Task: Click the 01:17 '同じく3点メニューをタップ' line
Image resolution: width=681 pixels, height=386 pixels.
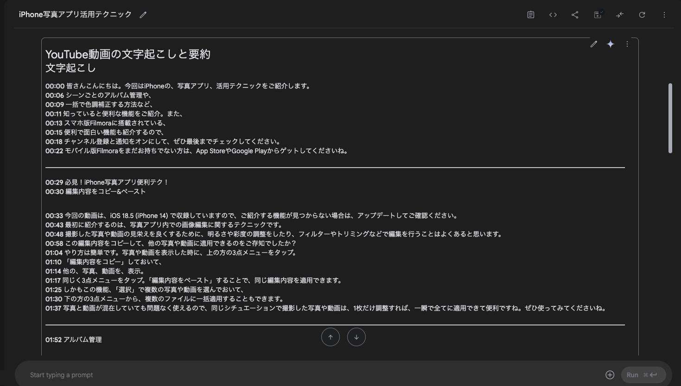Action: tap(195, 280)
